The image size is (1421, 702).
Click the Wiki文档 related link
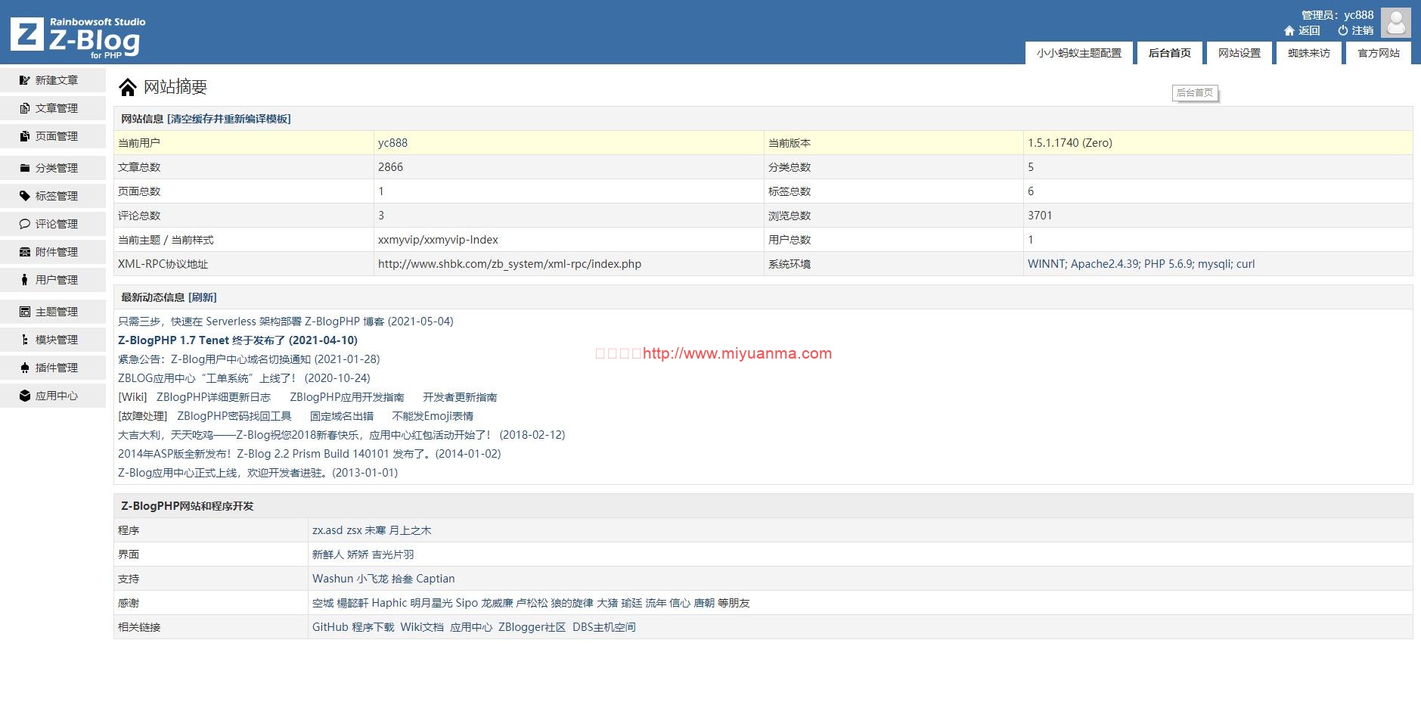pos(422,627)
